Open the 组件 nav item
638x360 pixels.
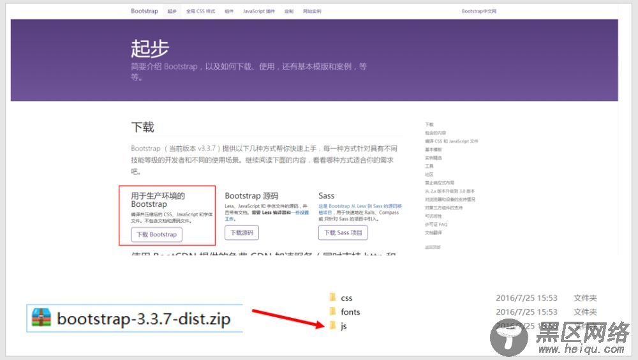pyautogui.click(x=229, y=11)
